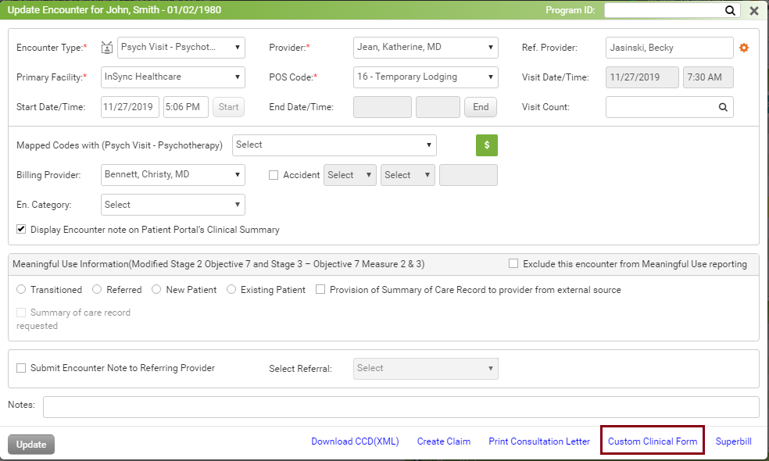Expand the En. Category dropdown
The width and height of the screenshot is (769, 461).
tap(173, 205)
